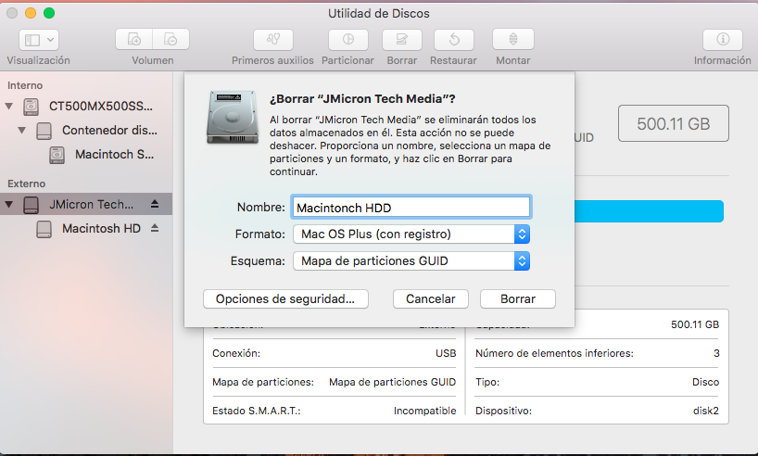Collapse the JMicron Tech disk tree
This screenshot has height=456, width=758.
(8, 205)
